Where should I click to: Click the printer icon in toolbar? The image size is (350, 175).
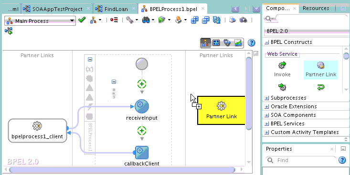[x=233, y=21]
